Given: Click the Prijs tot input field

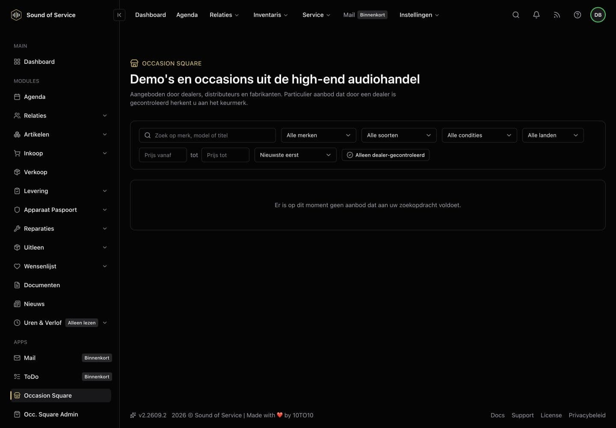Looking at the screenshot, I should [225, 155].
